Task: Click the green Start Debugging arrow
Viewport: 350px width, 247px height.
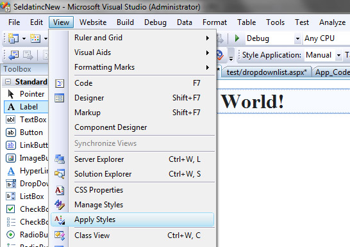Action: tap(237, 38)
